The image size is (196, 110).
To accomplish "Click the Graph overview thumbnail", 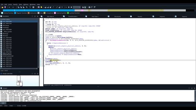I will coord(20,81).
